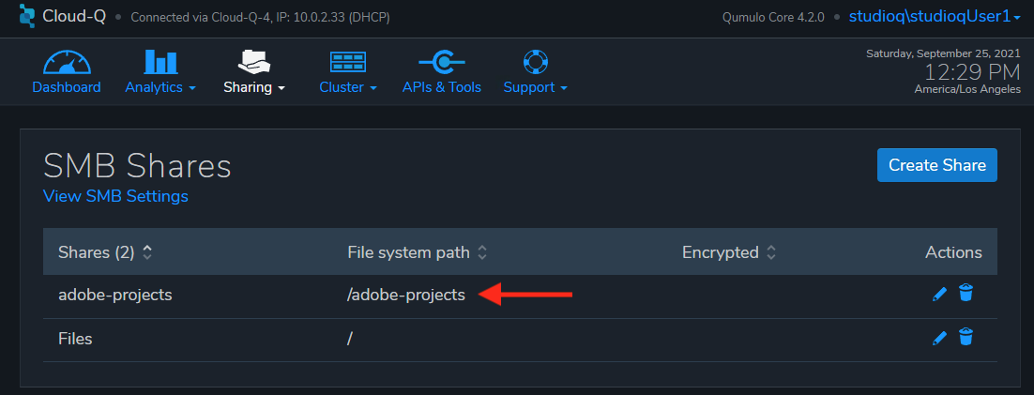Image resolution: width=1034 pixels, height=395 pixels.
Task: Select the Cluster nodes icon
Action: [x=347, y=62]
